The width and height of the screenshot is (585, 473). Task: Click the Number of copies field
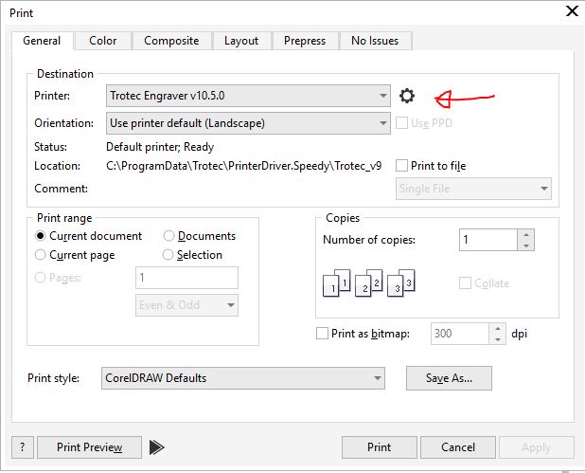click(x=487, y=240)
